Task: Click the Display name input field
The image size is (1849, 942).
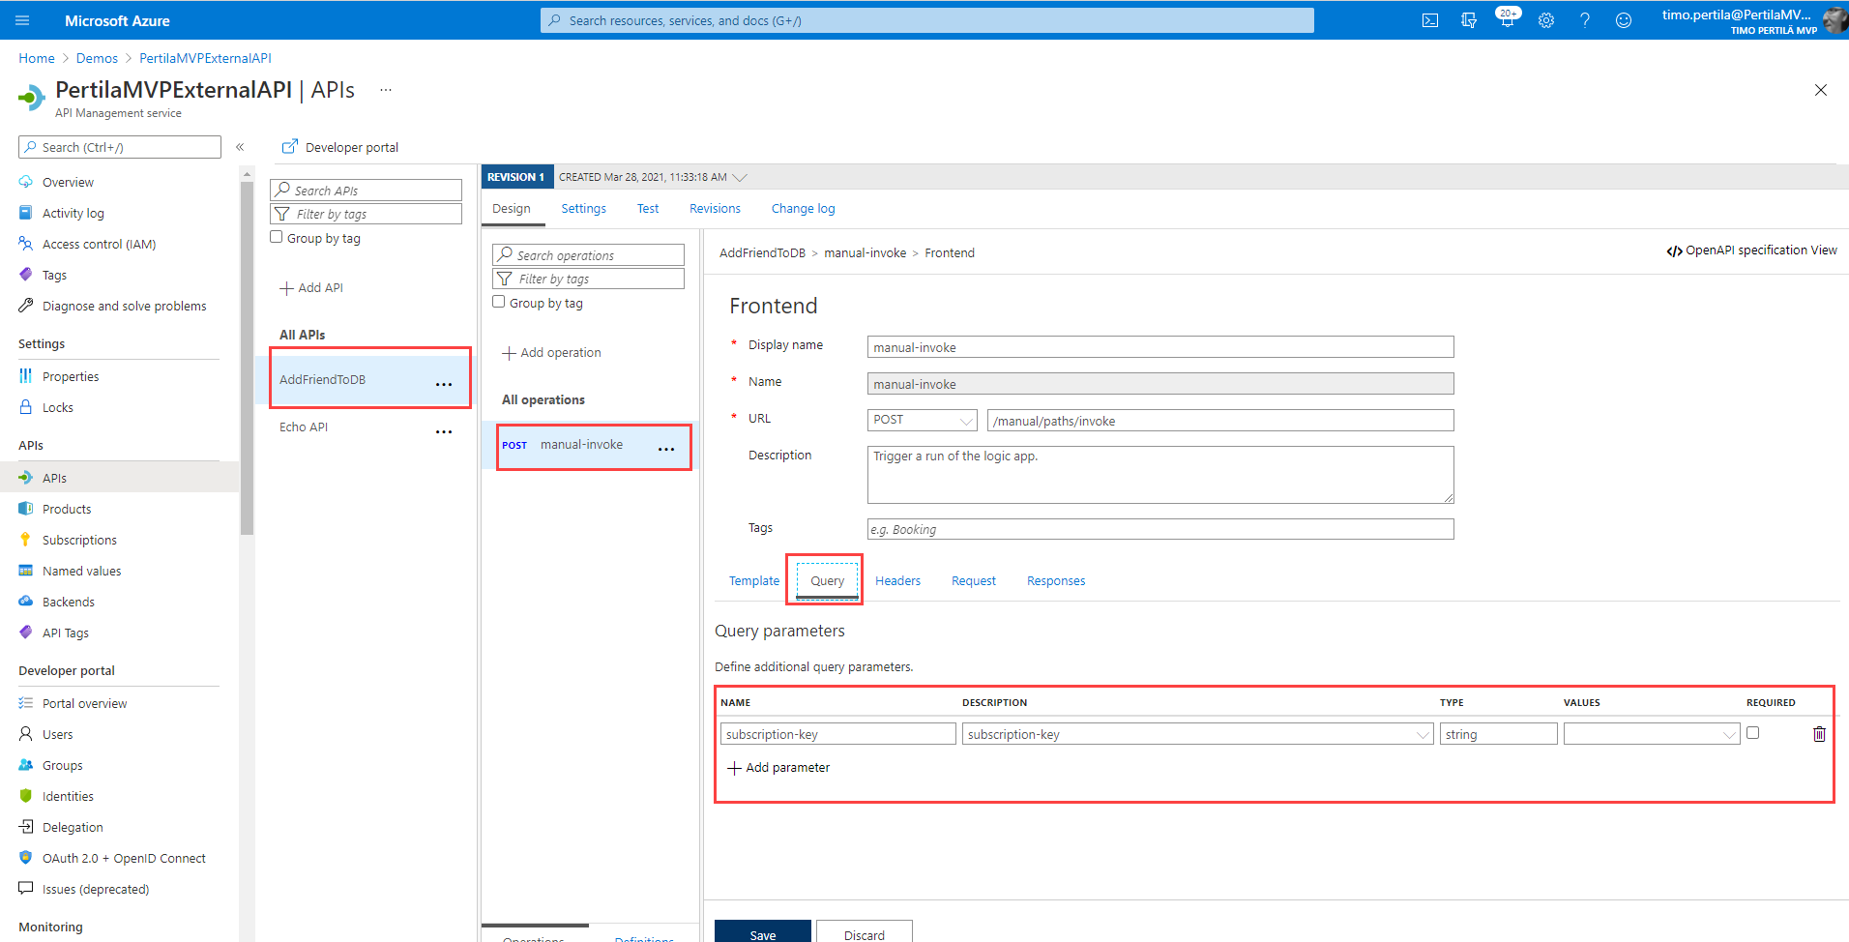Action: point(1159,347)
